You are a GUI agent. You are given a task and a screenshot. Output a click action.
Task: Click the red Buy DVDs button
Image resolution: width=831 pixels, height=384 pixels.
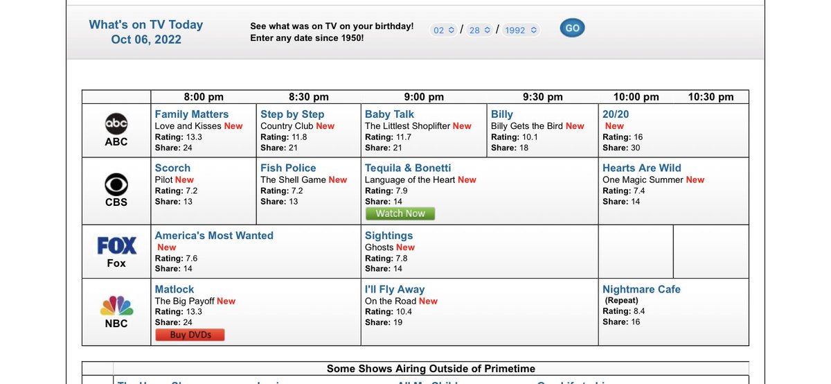click(190, 335)
